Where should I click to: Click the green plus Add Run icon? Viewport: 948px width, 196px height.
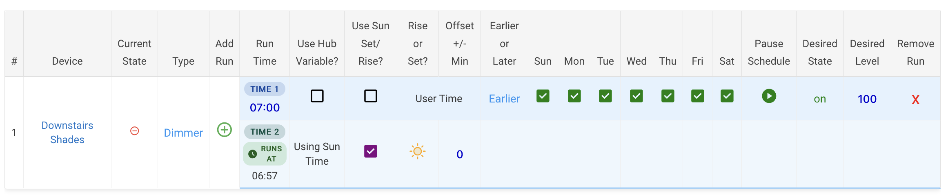(x=224, y=130)
